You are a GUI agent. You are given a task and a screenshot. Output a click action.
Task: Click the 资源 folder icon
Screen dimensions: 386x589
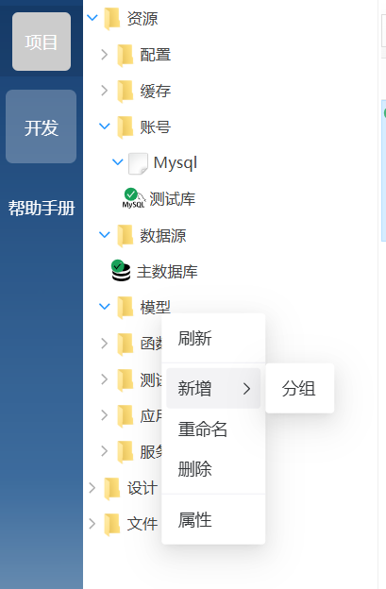click(112, 19)
